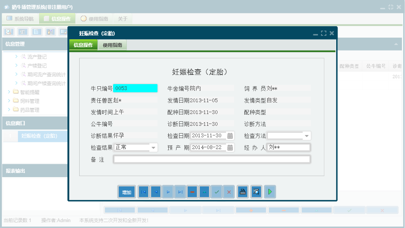The image size is (405, 228).
Task: Confirm changes with the green checkmark icon
Action: pos(217,191)
